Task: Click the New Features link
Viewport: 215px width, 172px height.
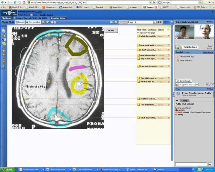Action: tap(46, 15)
